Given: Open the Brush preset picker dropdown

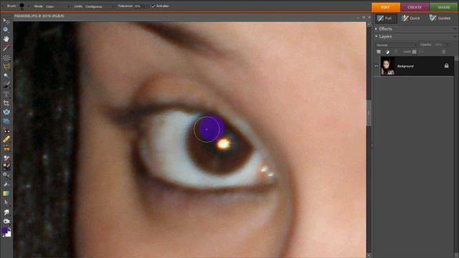Looking at the screenshot, I should [29, 6].
